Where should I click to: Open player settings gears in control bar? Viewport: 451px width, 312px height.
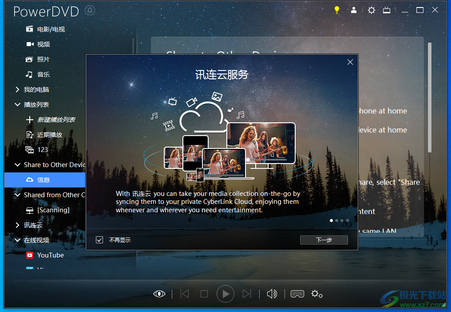317,294
